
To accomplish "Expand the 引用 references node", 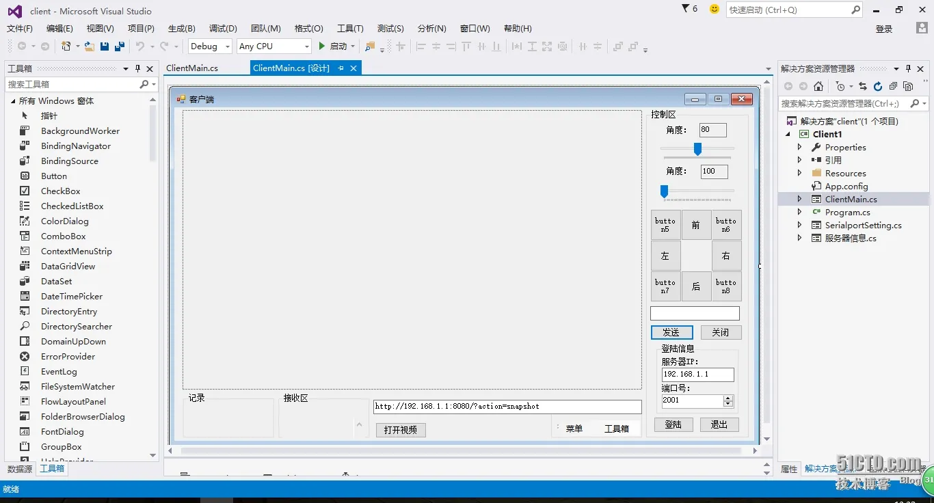I will (x=799, y=160).
